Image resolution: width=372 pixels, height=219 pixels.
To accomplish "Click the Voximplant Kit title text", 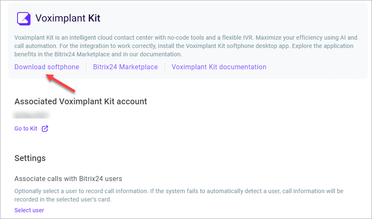I will click(x=68, y=18).
